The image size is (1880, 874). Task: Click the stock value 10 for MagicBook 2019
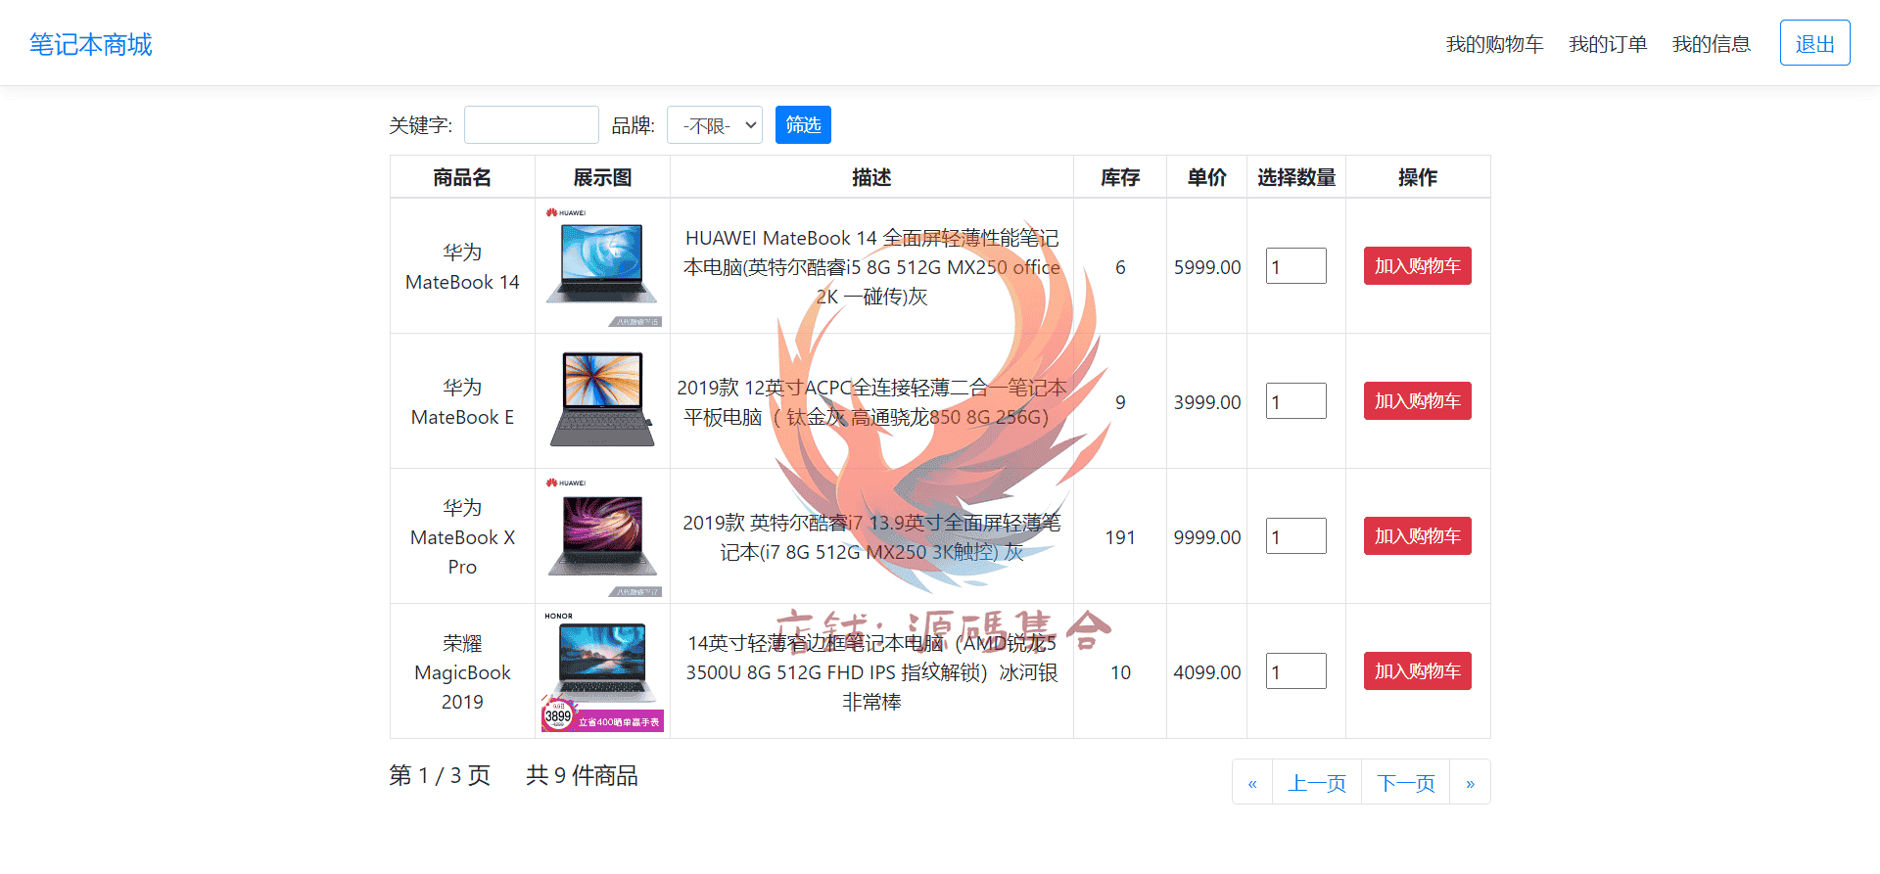coord(1120,672)
